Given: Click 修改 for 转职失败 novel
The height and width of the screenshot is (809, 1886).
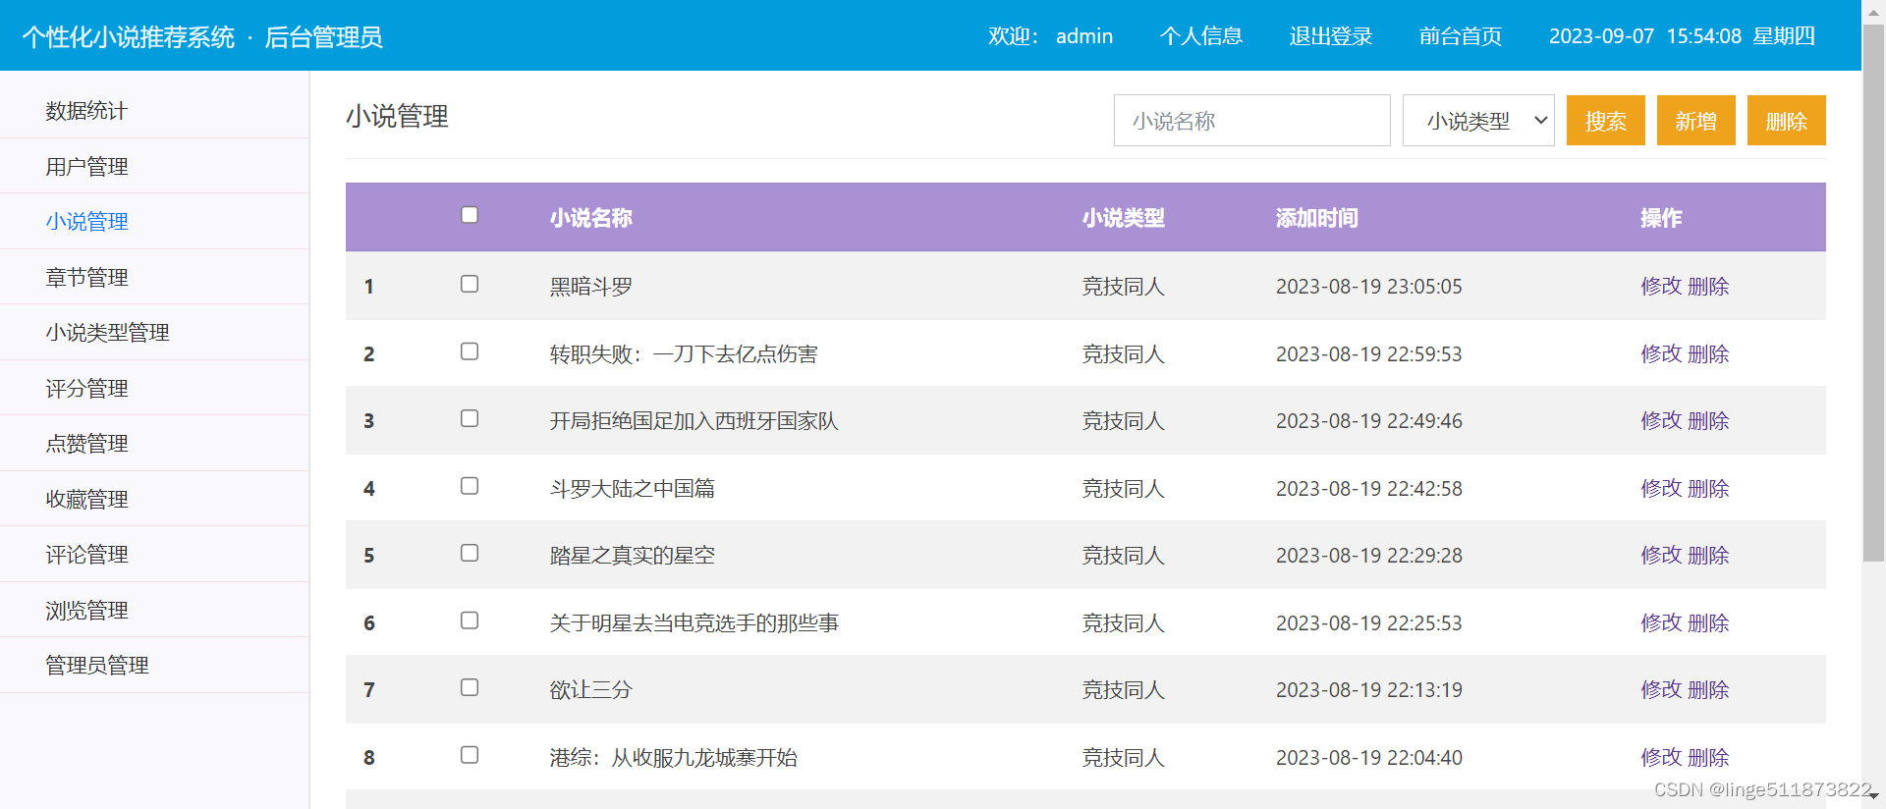Looking at the screenshot, I should [1661, 353].
